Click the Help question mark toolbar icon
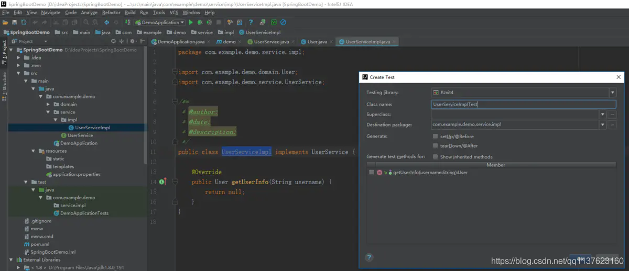The image size is (629, 271). click(x=251, y=22)
